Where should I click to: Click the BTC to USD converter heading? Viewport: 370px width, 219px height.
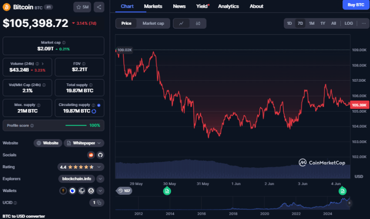click(x=24, y=216)
